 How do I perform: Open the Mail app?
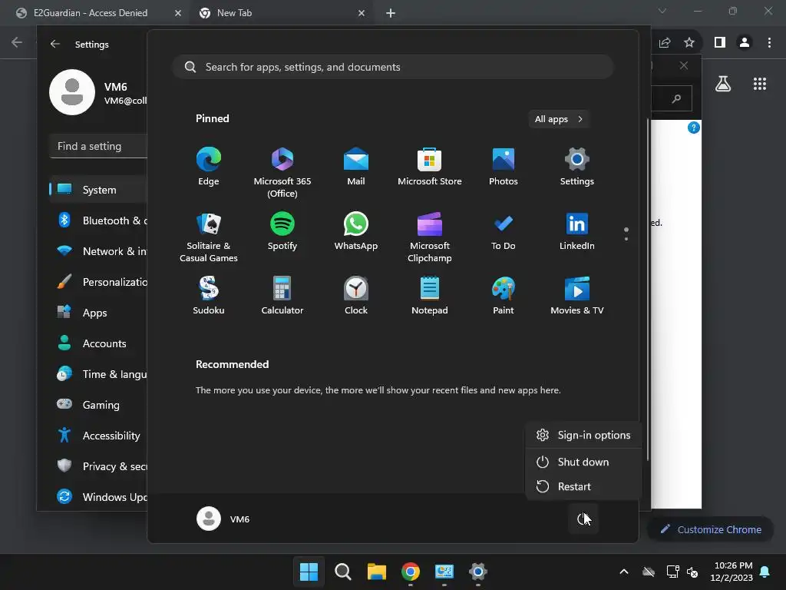coord(356,167)
